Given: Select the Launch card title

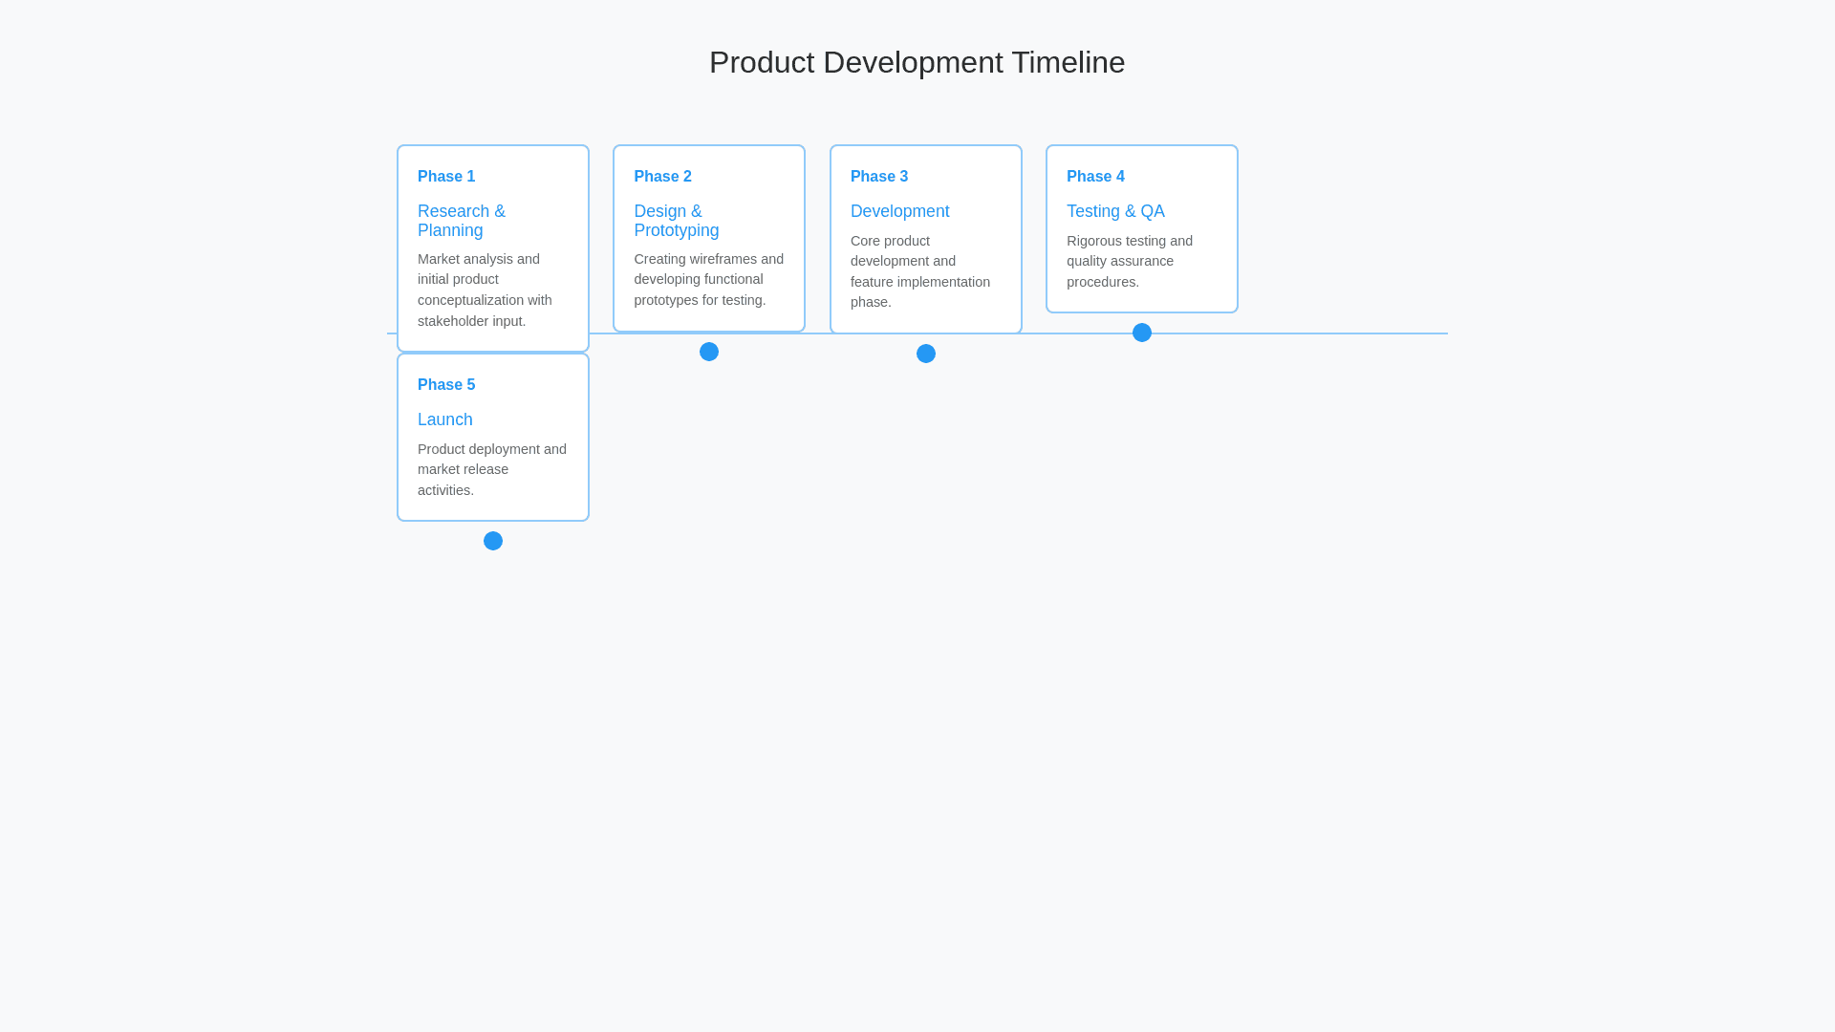Looking at the screenshot, I should tap(445, 419).
